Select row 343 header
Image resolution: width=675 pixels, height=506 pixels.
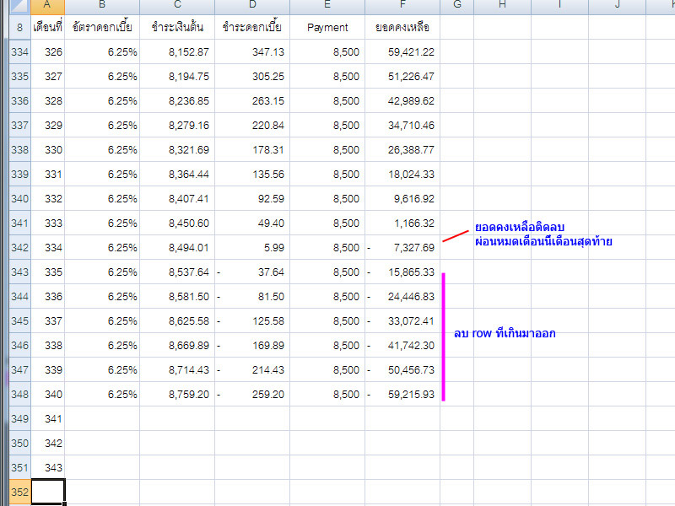point(19,272)
